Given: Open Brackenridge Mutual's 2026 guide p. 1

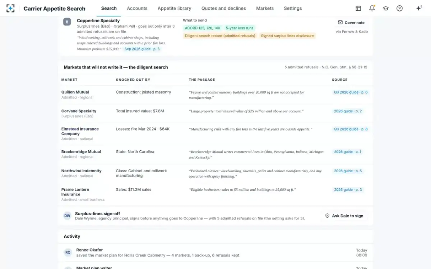Looking at the screenshot, I should (348, 152).
